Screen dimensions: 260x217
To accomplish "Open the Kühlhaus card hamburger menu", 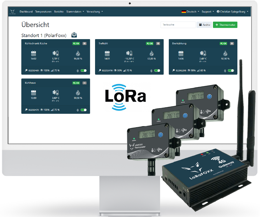I will (x=85, y=83).
